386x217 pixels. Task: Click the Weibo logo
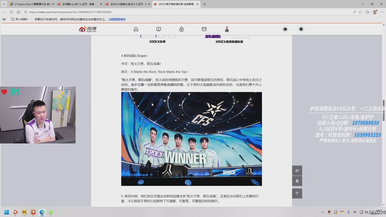coord(88,29)
